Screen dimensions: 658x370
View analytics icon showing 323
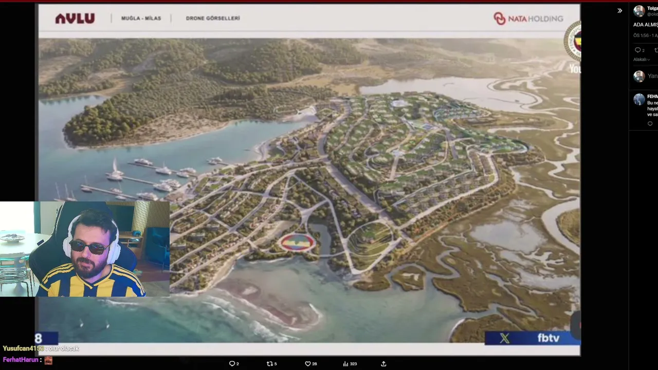(350, 364)
